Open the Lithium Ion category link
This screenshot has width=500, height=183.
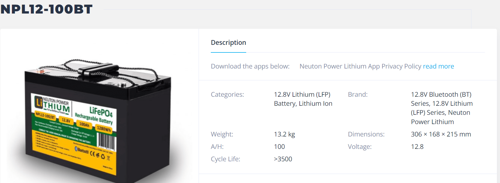pos(316,104)
